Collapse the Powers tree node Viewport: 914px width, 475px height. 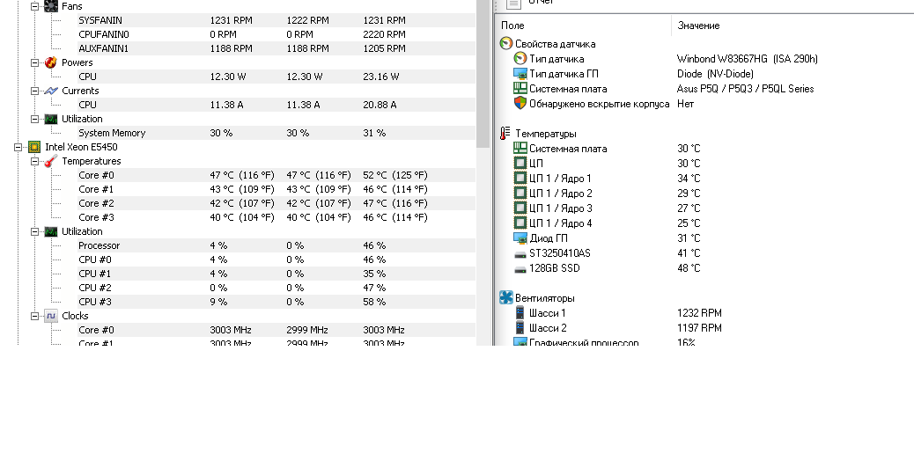(34, 62)
